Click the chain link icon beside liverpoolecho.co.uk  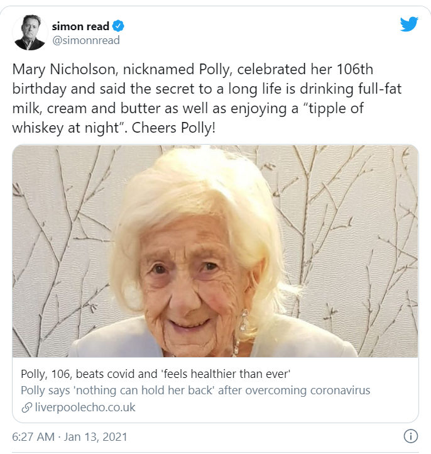click(x=26, y=407)
